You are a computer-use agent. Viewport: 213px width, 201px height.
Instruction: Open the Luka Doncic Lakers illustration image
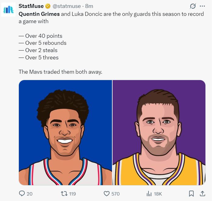pos(159,132)
